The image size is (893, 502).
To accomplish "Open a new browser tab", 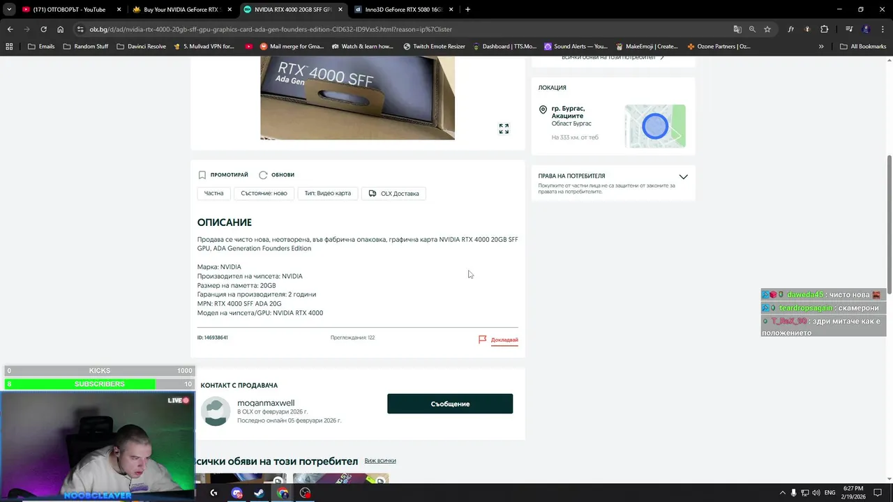I will click(467, 10).
